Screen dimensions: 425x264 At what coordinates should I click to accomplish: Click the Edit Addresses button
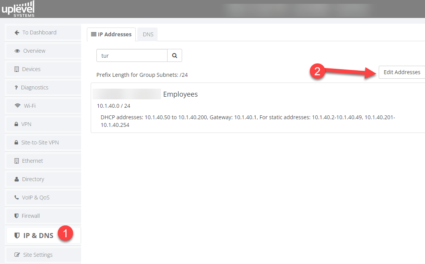tap(402, 72)
